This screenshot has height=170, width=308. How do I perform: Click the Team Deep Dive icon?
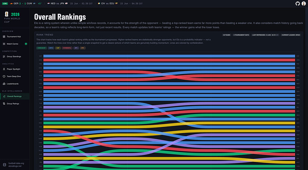(x=4, y=77)
